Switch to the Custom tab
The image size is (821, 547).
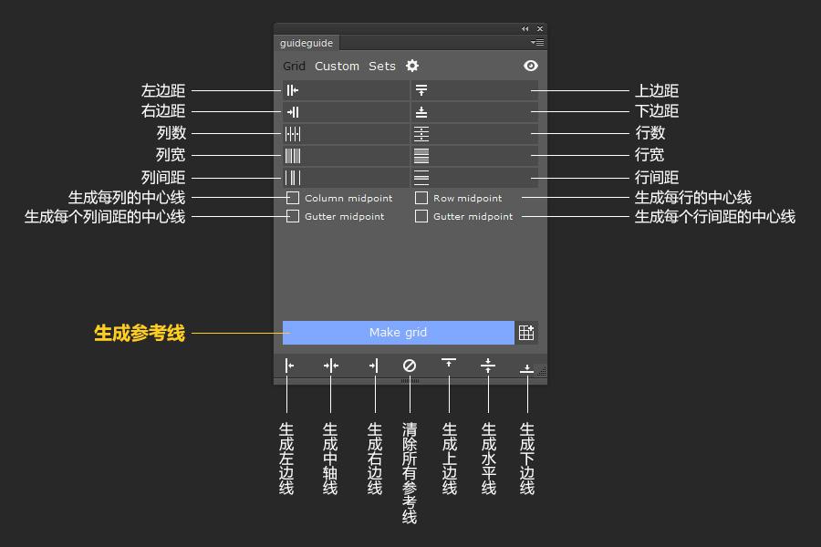337,66
